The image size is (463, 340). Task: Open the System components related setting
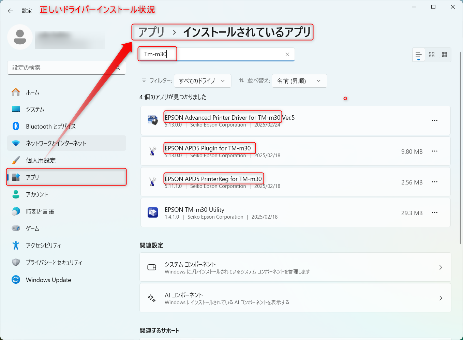[295, 267]
